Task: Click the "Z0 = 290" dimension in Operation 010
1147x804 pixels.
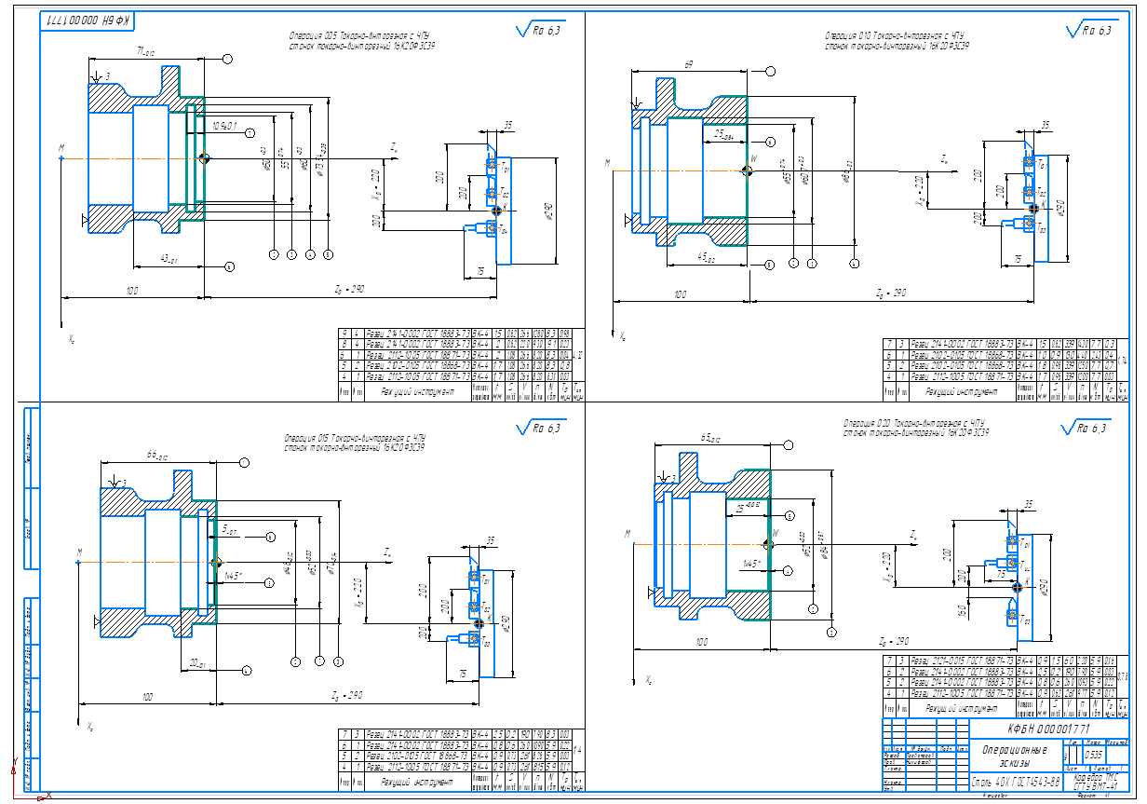Action: click(x=893, y=292)
